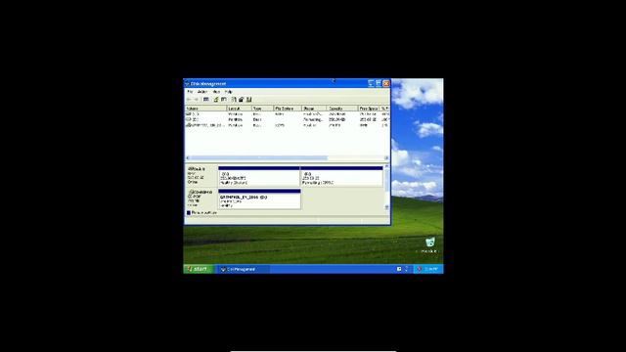Click the console tree icon beside the Forward arrow

(206, 100)
